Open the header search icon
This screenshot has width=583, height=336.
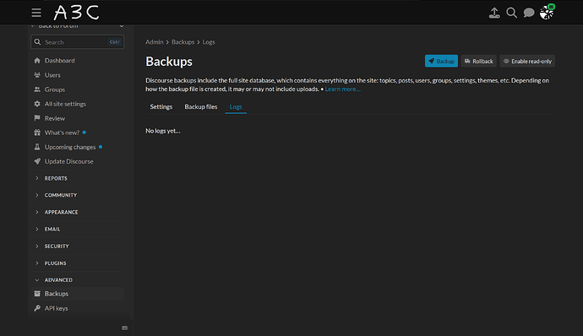[x=512, y=13]
